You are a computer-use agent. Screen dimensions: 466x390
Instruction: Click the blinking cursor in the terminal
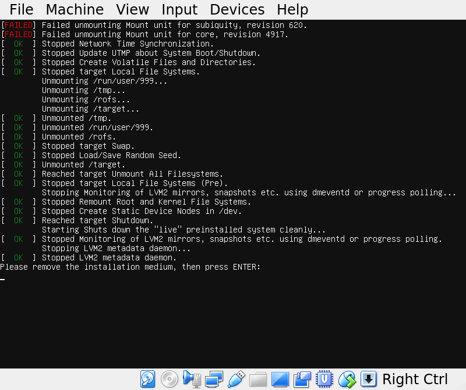(2, 280)
